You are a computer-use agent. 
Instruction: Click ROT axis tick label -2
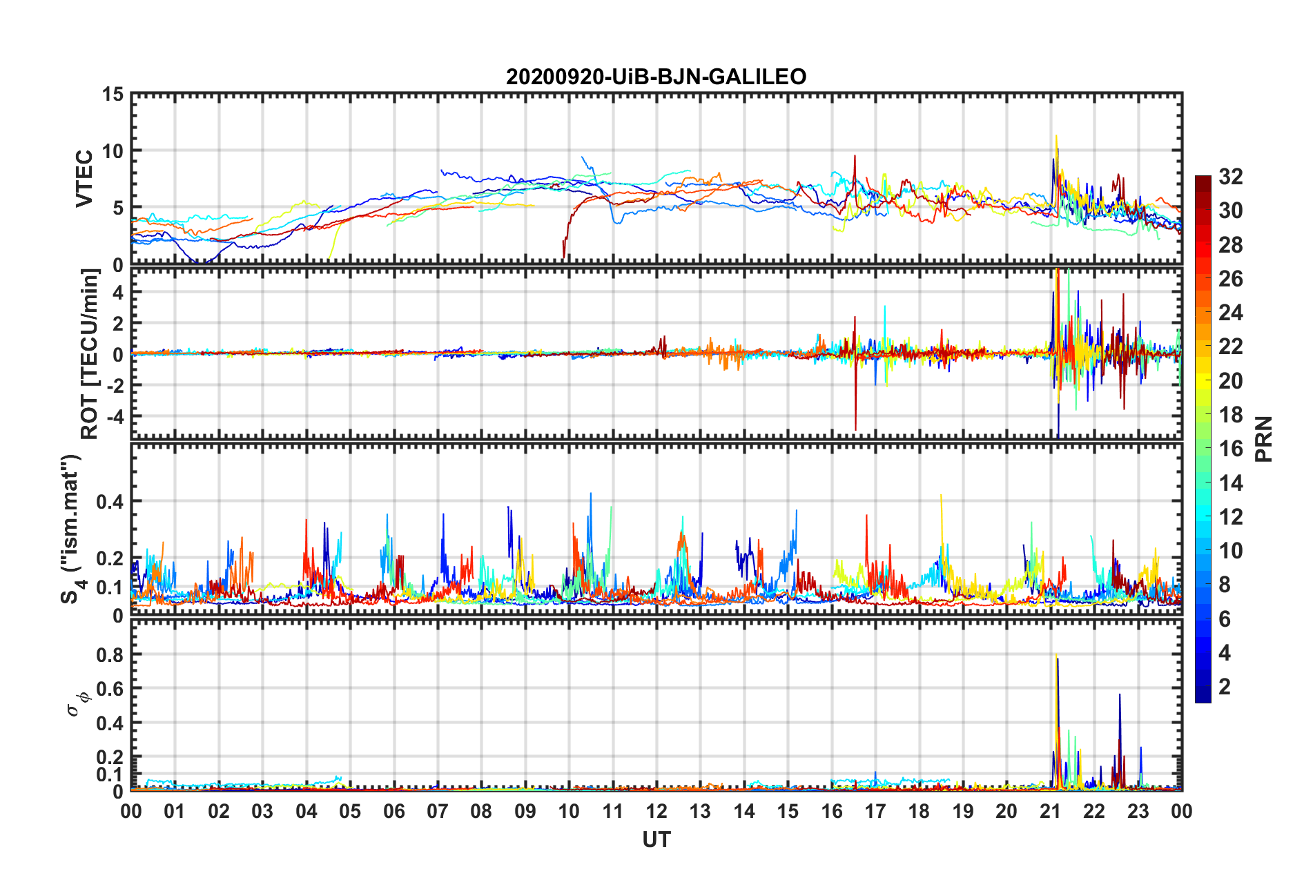click(x=115, y=385)
